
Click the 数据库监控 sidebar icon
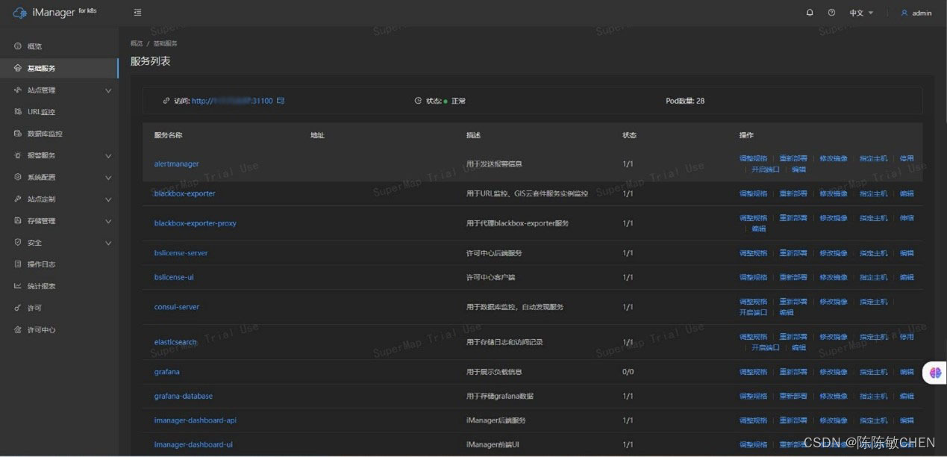tap(18, 134)
